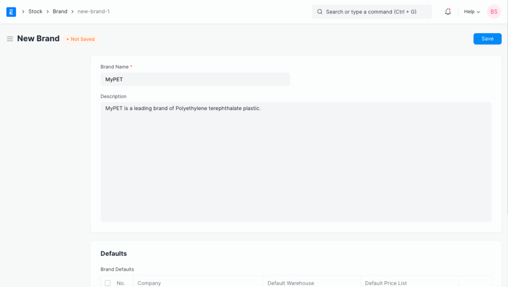Open the BS user avatar menu
Viewport: 508px width, 287px height.
tap(494, 12)
